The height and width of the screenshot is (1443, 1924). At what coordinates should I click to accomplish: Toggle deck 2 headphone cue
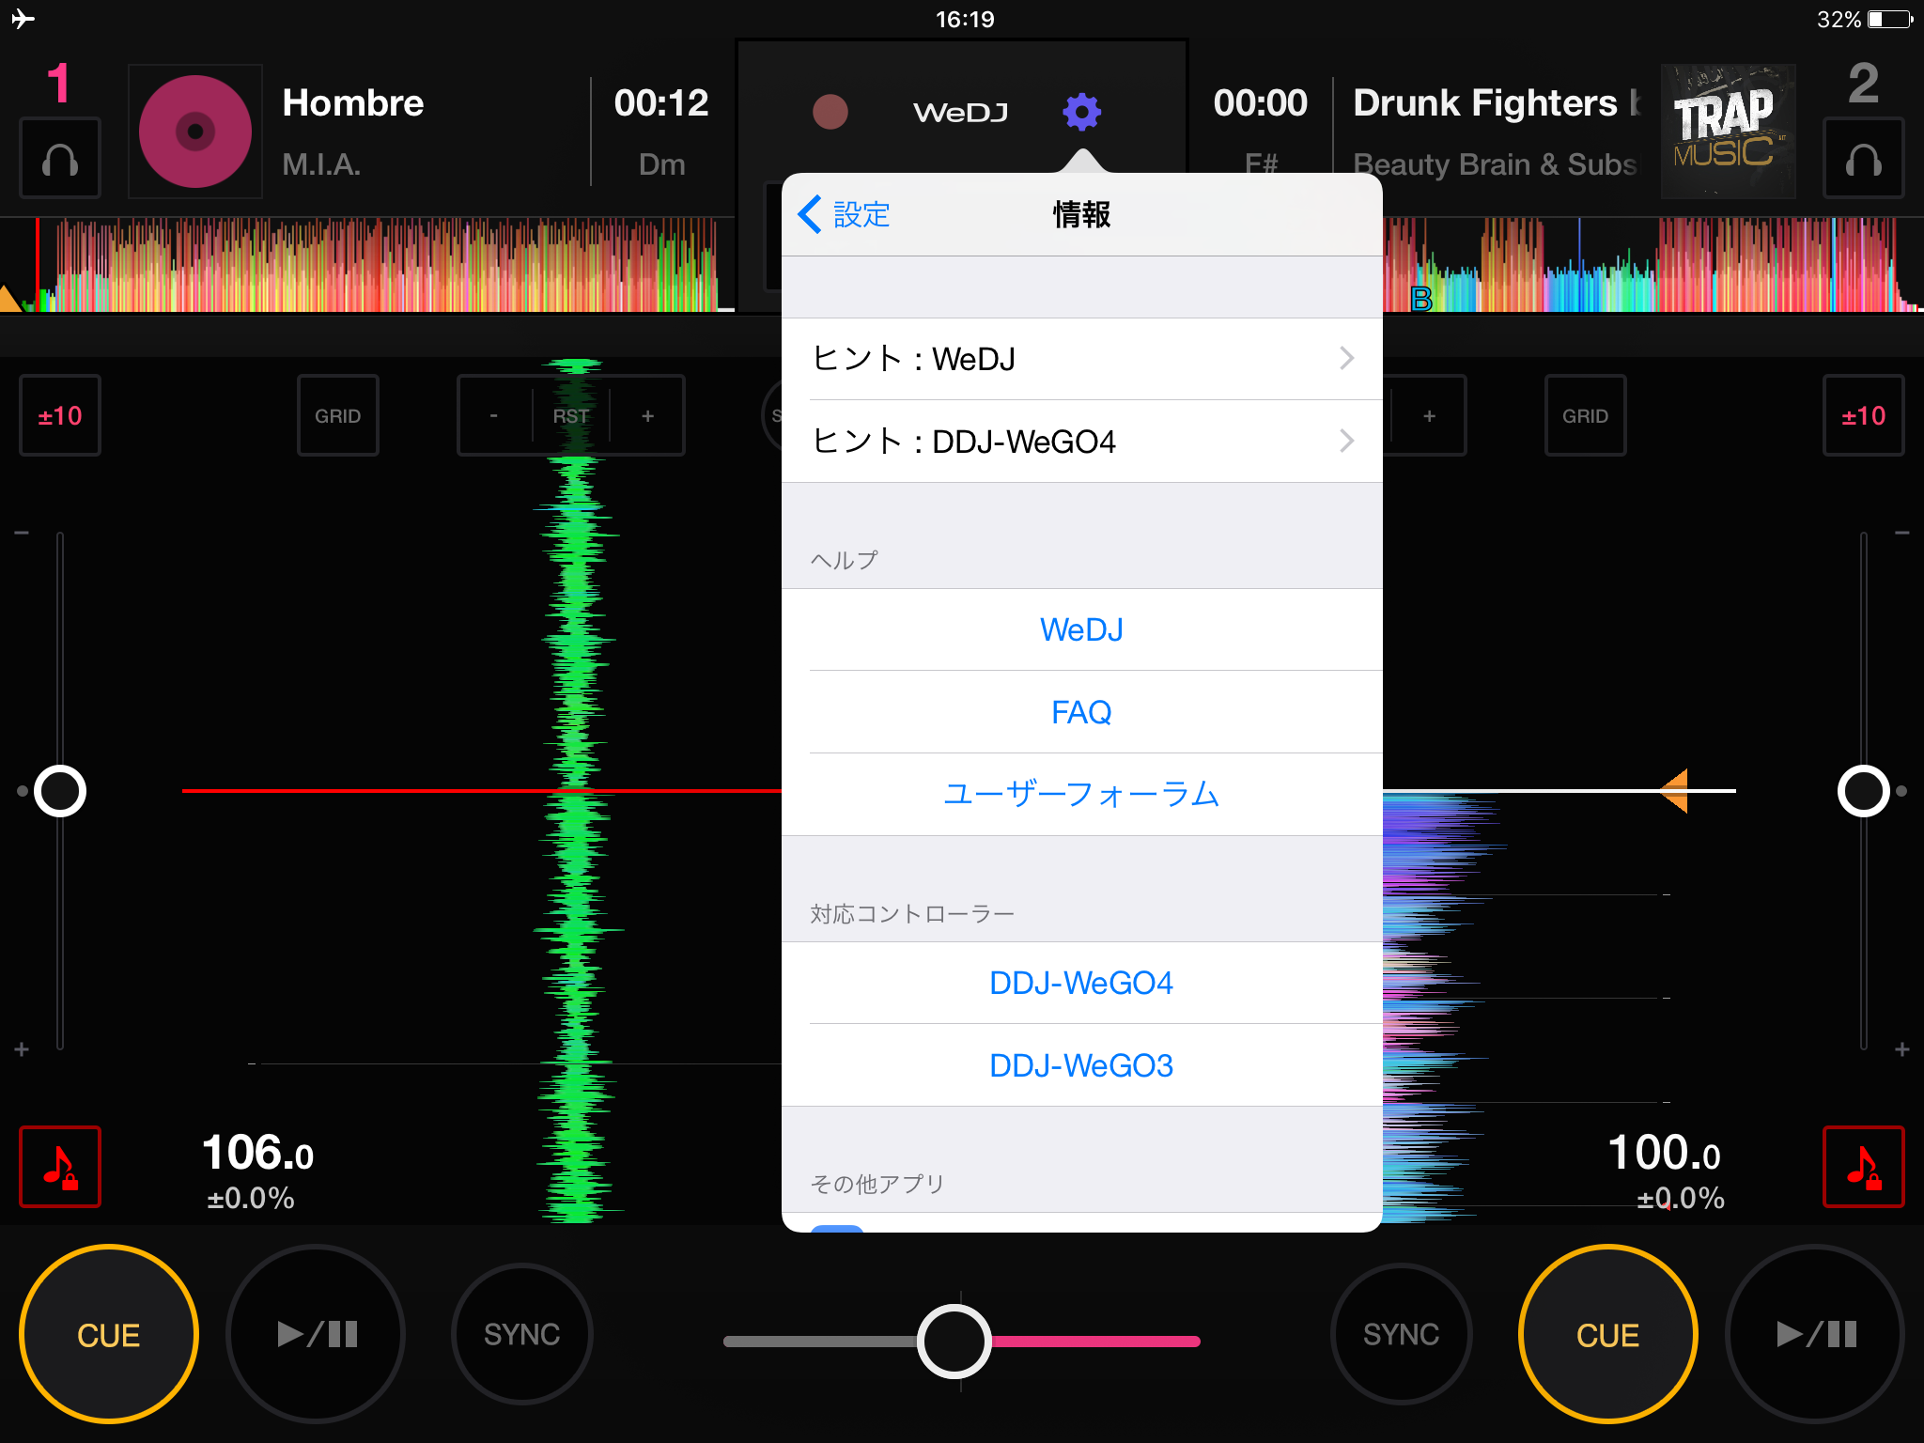pyautogui.click(x=1863, y=159)
